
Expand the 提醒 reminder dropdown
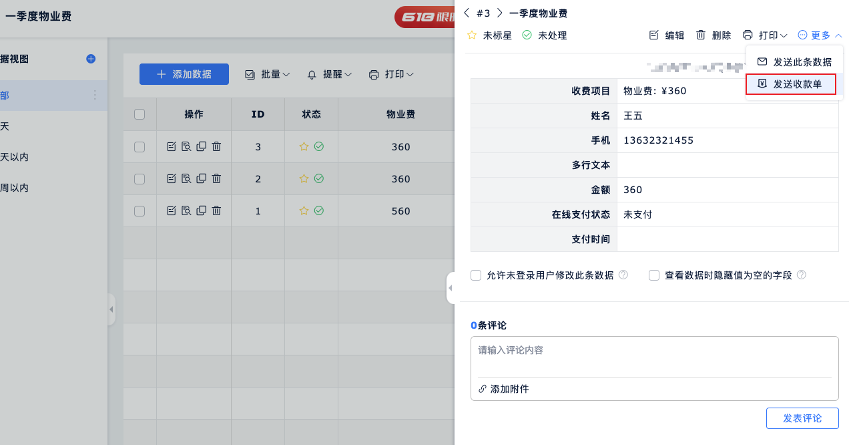(329, 75)
